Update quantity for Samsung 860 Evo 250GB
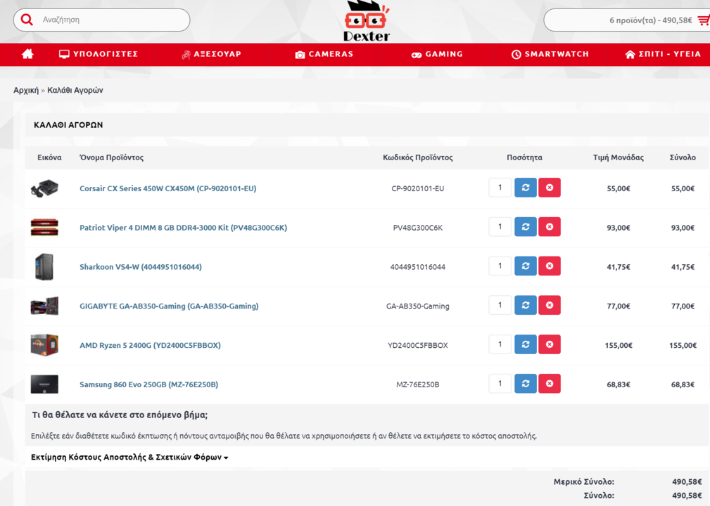 point(525,384)
